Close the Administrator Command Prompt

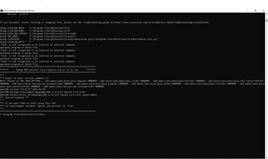(x=263, y=10)
